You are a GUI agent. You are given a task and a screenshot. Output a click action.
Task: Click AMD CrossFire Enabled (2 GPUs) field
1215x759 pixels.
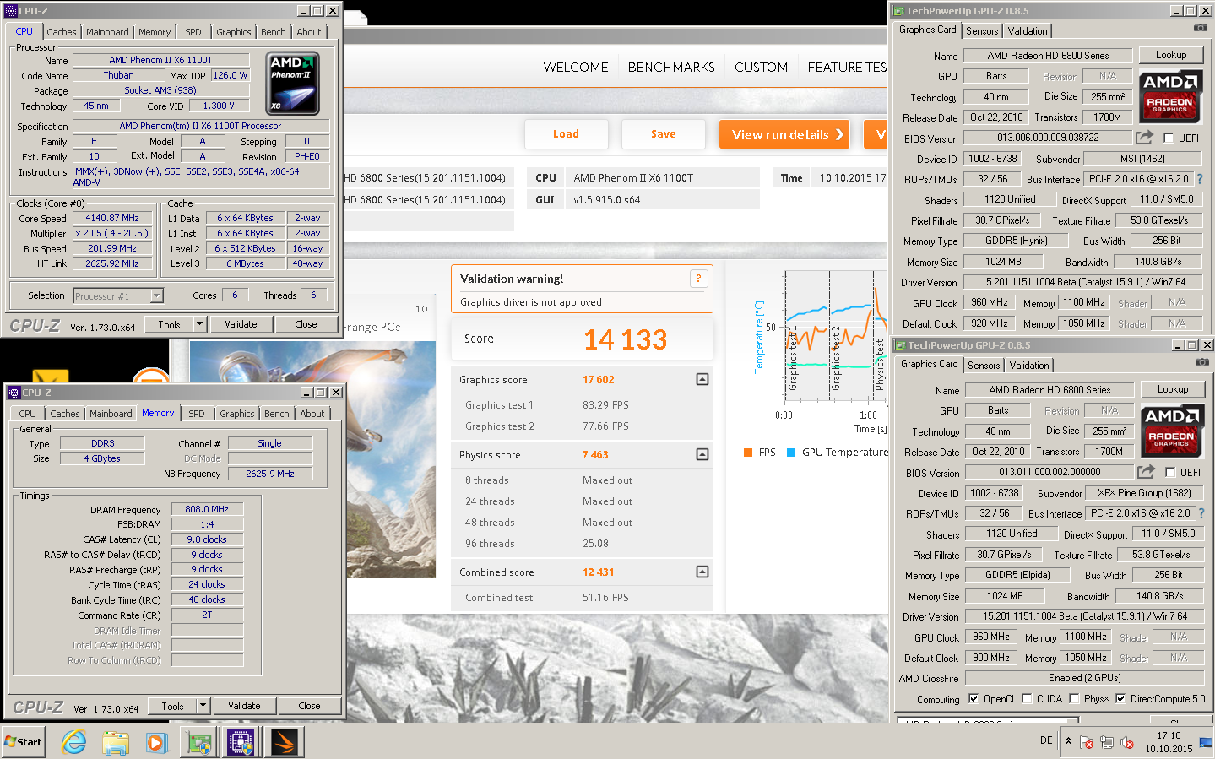pyautogui.click(x=1084, y=678)
